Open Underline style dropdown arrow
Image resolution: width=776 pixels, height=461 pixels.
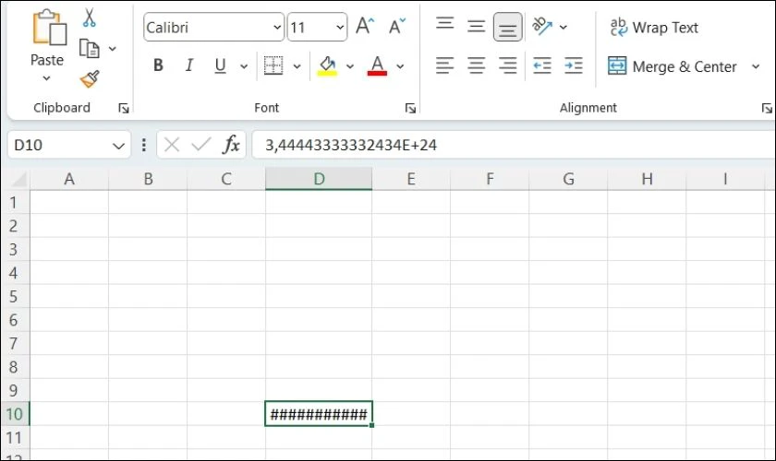[244, 66]
